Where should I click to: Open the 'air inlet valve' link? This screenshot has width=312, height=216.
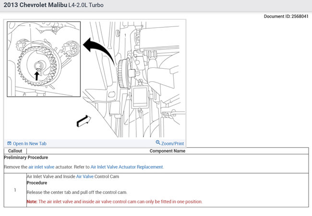tap(41, 167)
